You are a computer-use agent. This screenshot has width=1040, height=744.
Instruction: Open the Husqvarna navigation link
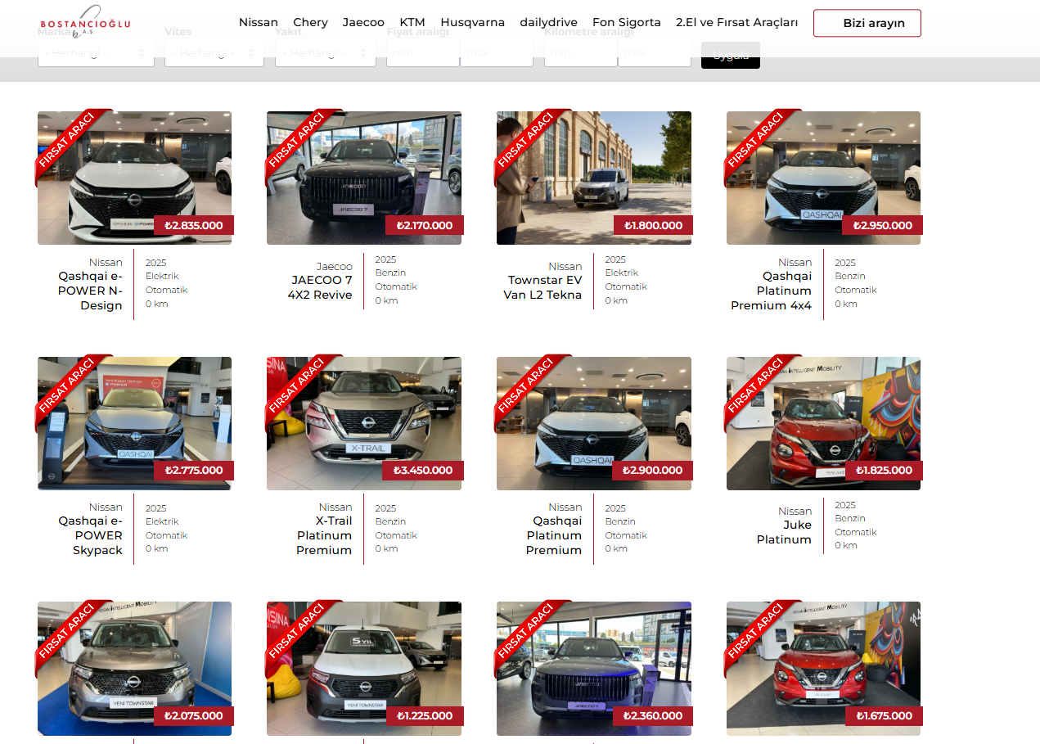pyautogui.click(x=472, y=23)
